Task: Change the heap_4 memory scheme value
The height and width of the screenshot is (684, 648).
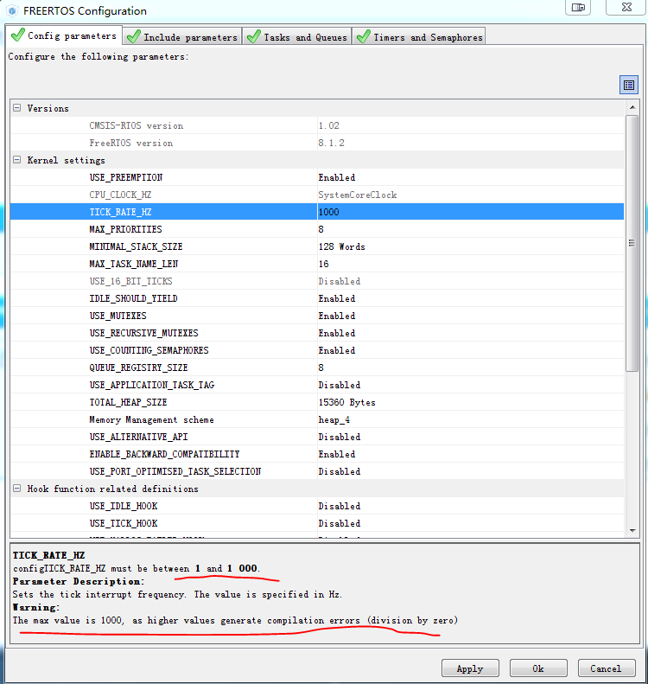Action: [x=471, y=419]
